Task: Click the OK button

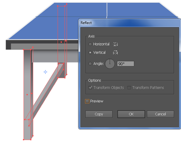Action: point(131,114)
